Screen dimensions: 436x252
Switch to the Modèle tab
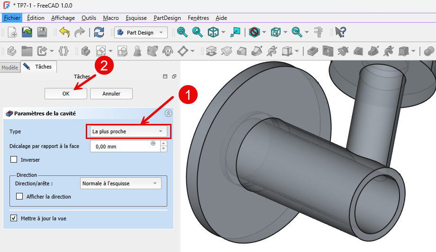click(9, 68)
